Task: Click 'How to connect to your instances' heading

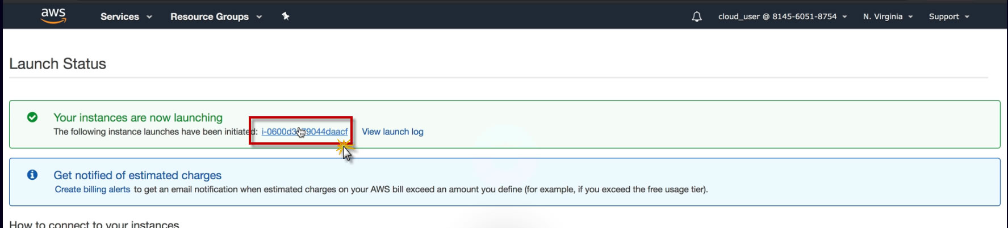Action: click(94, 224)
